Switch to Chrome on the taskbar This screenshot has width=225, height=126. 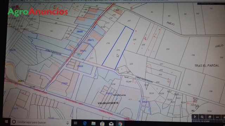(120, 124)
